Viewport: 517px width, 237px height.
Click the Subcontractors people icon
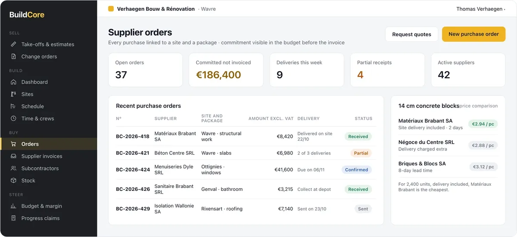click(13, 168)
